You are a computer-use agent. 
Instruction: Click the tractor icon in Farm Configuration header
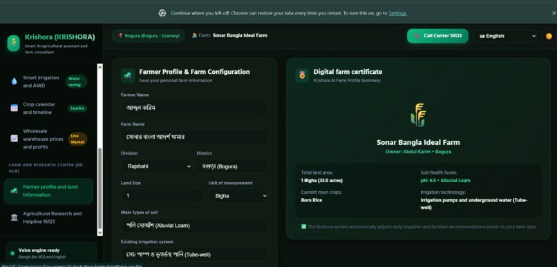128,75
